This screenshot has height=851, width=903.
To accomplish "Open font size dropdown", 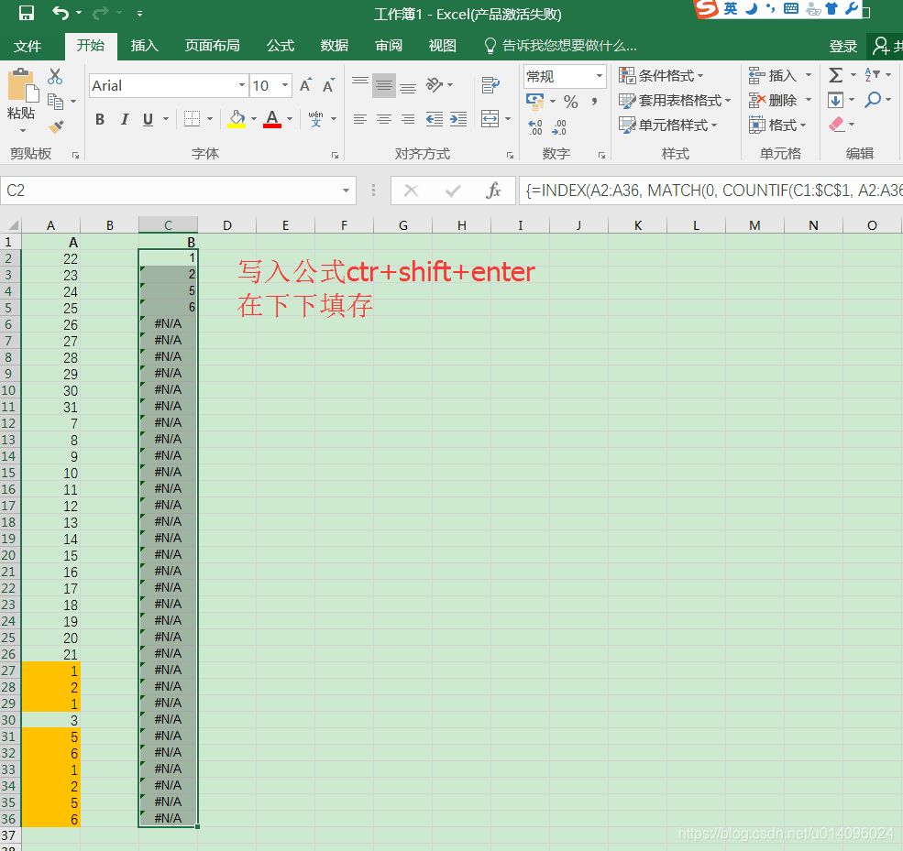I will 285,85.
